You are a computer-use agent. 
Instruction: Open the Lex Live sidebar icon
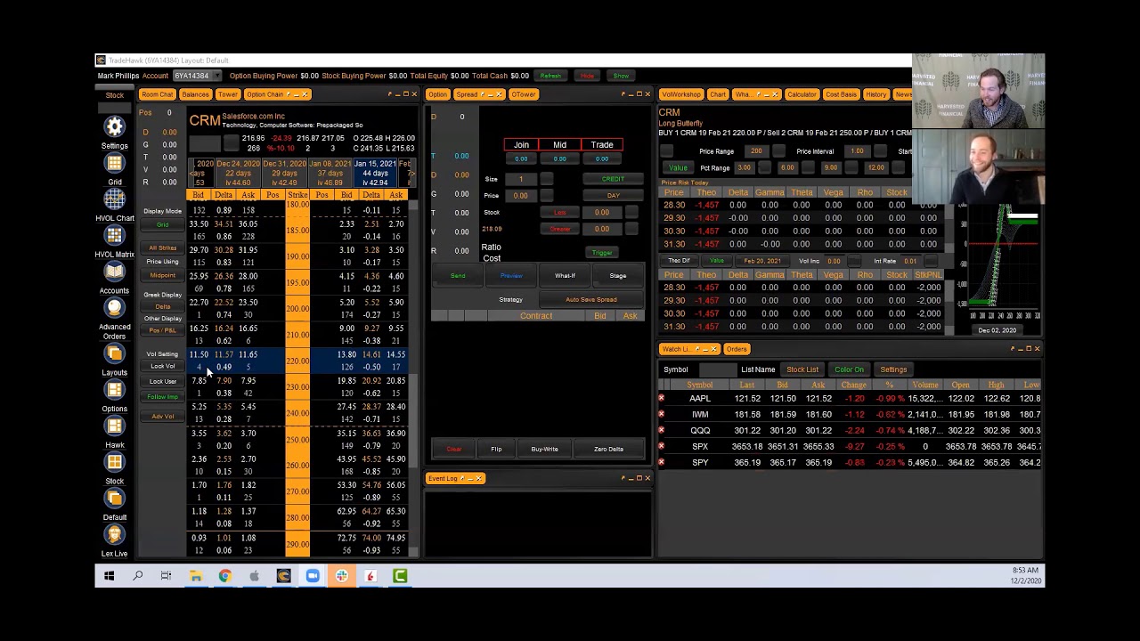(x=114, y=535)
